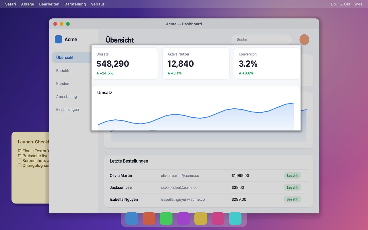Open the Verlauf menu
Viewport: 368px width, 230px height.
[97, 4]
